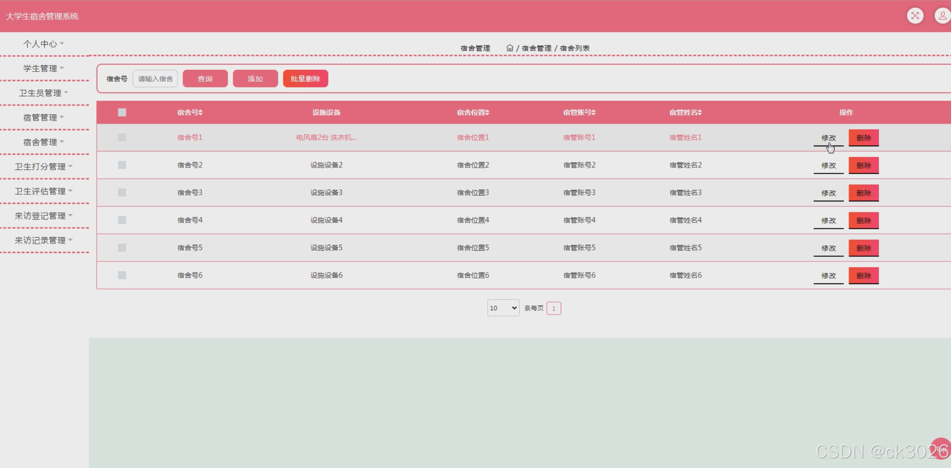Sort table by 宿舍号 column arrows
Screen dimensions: 951x468
201,112
